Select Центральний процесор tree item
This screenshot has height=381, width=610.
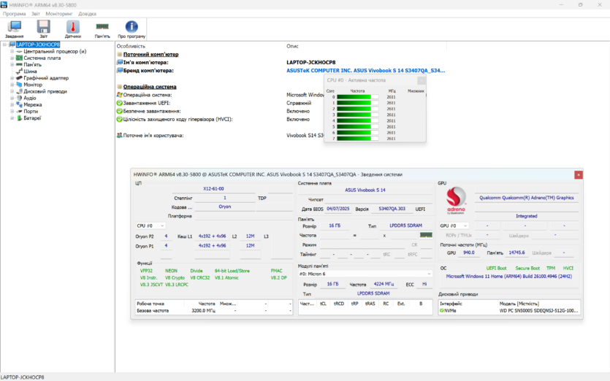55,51
